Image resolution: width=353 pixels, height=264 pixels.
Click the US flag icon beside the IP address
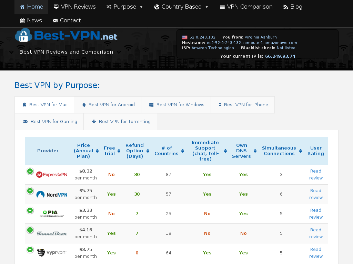[185, 37]
